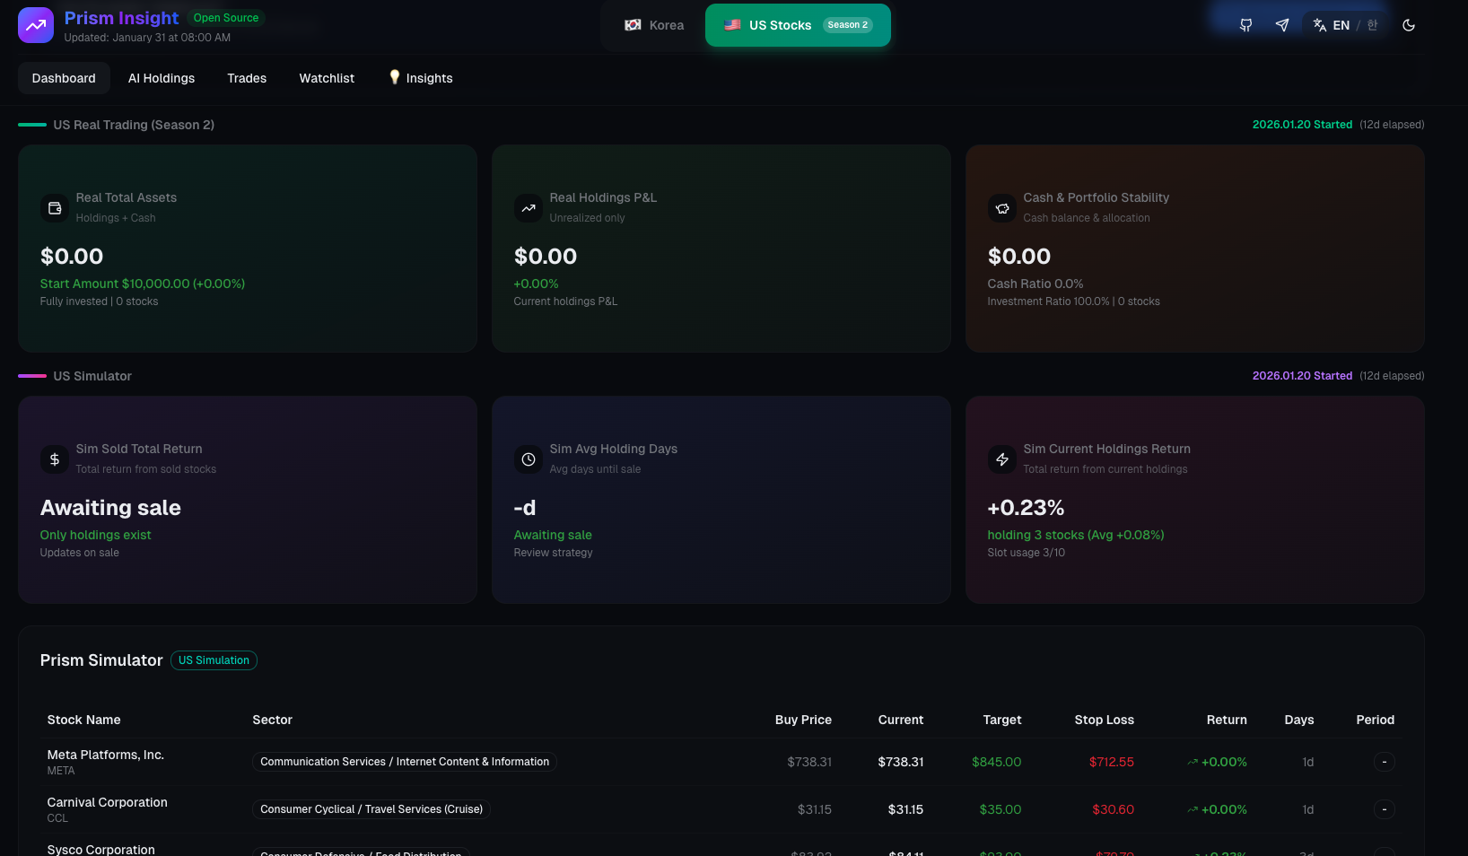Click the clock icon on Sim Avg Holding Days
This screenshot has width=1468, height=856.
coord(529,459)
